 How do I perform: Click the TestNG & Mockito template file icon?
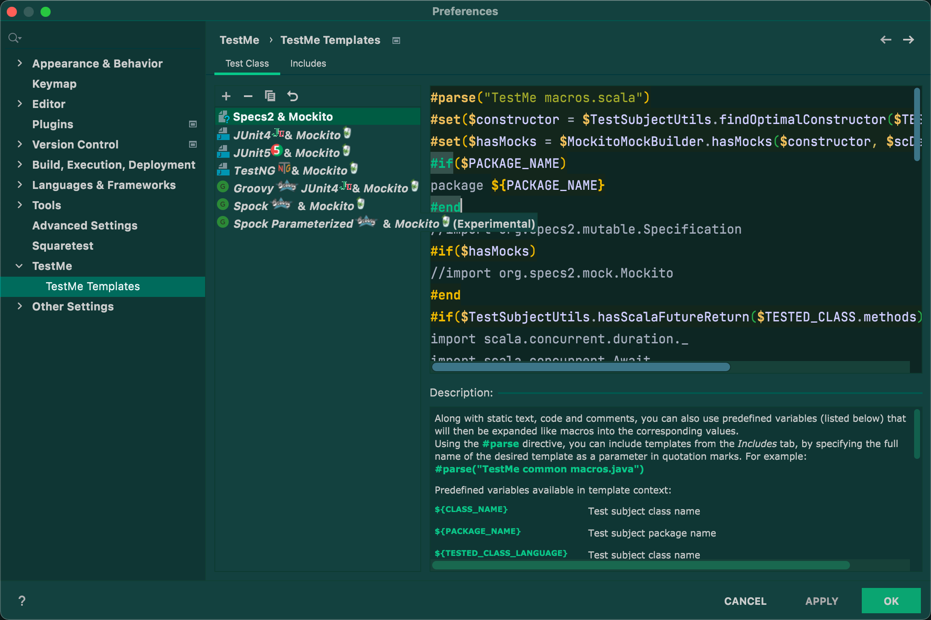(x=223, y=170)
